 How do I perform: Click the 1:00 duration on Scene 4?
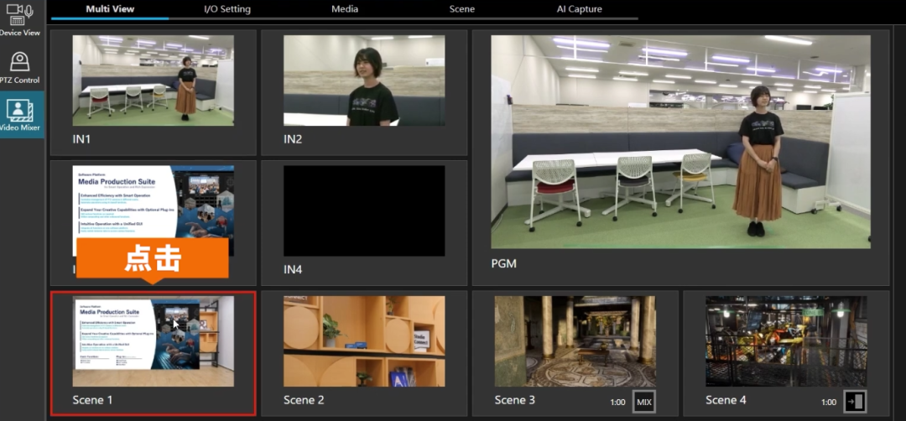coord(829,402)
